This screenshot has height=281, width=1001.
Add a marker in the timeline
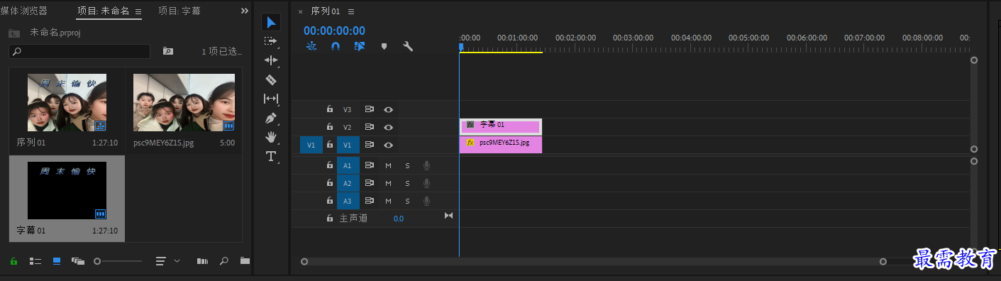384,46
